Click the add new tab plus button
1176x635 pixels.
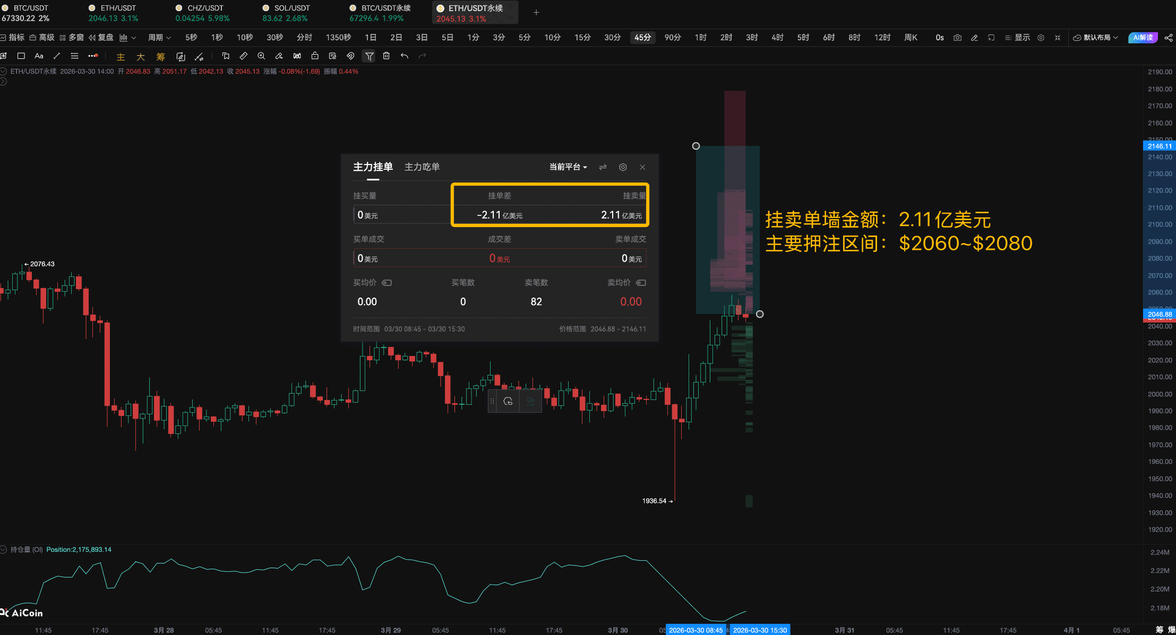536,13
